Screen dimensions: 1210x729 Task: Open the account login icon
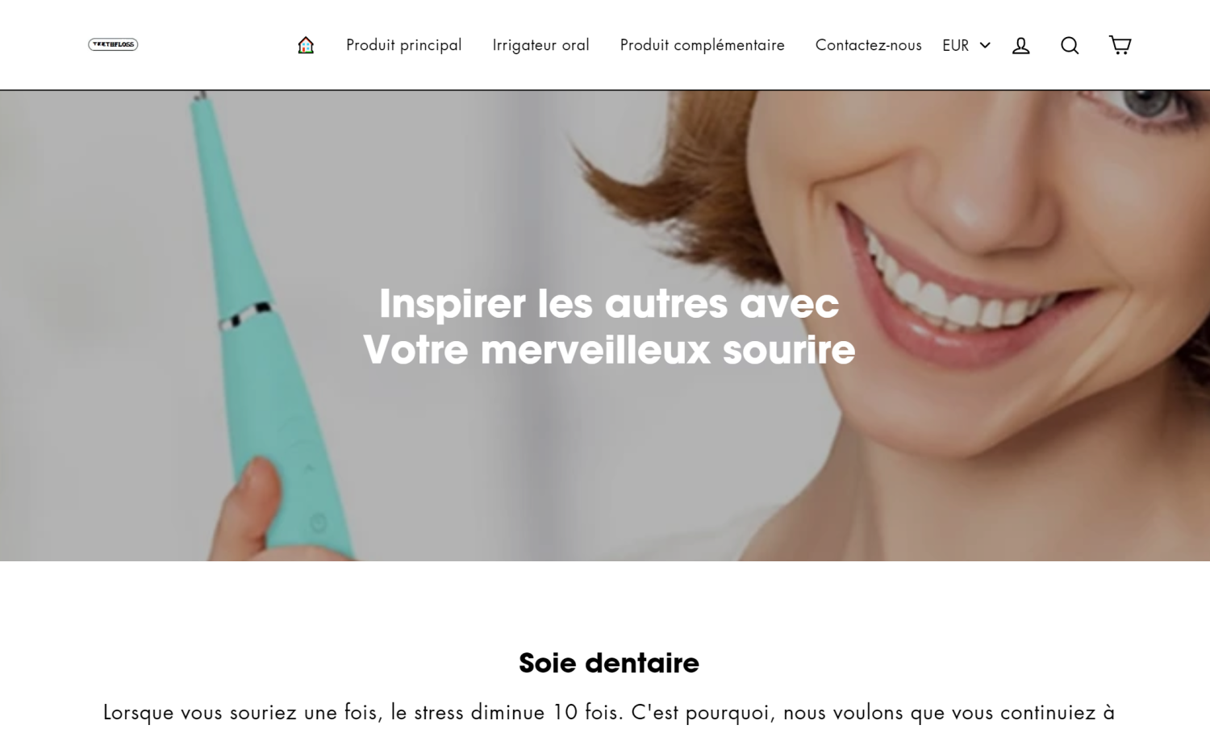point(1021,45)
